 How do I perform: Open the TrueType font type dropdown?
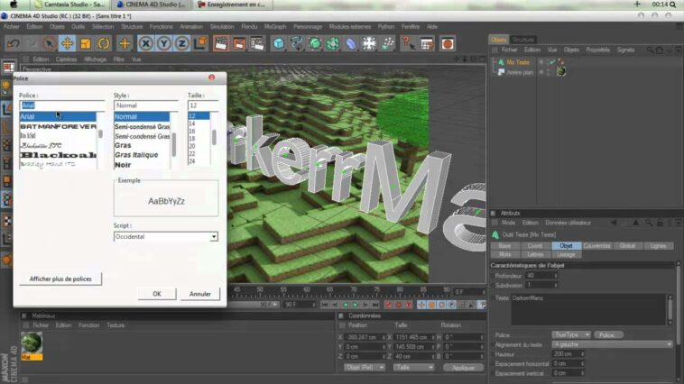coord(571,334)
